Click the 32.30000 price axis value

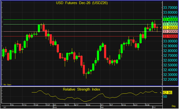pos(170,75)
